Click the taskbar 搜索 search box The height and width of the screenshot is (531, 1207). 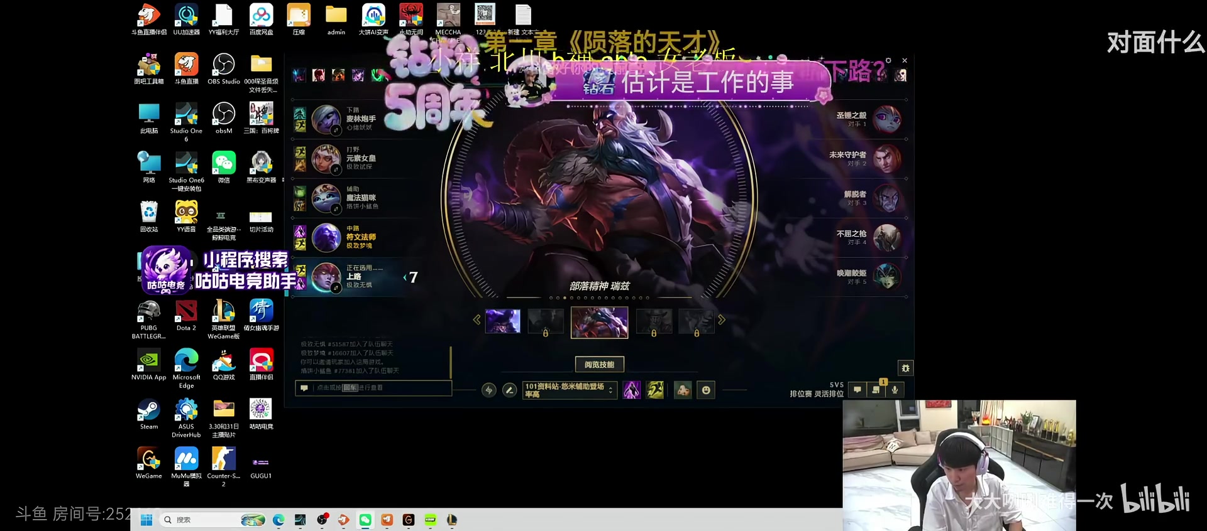tap(213, 520)
